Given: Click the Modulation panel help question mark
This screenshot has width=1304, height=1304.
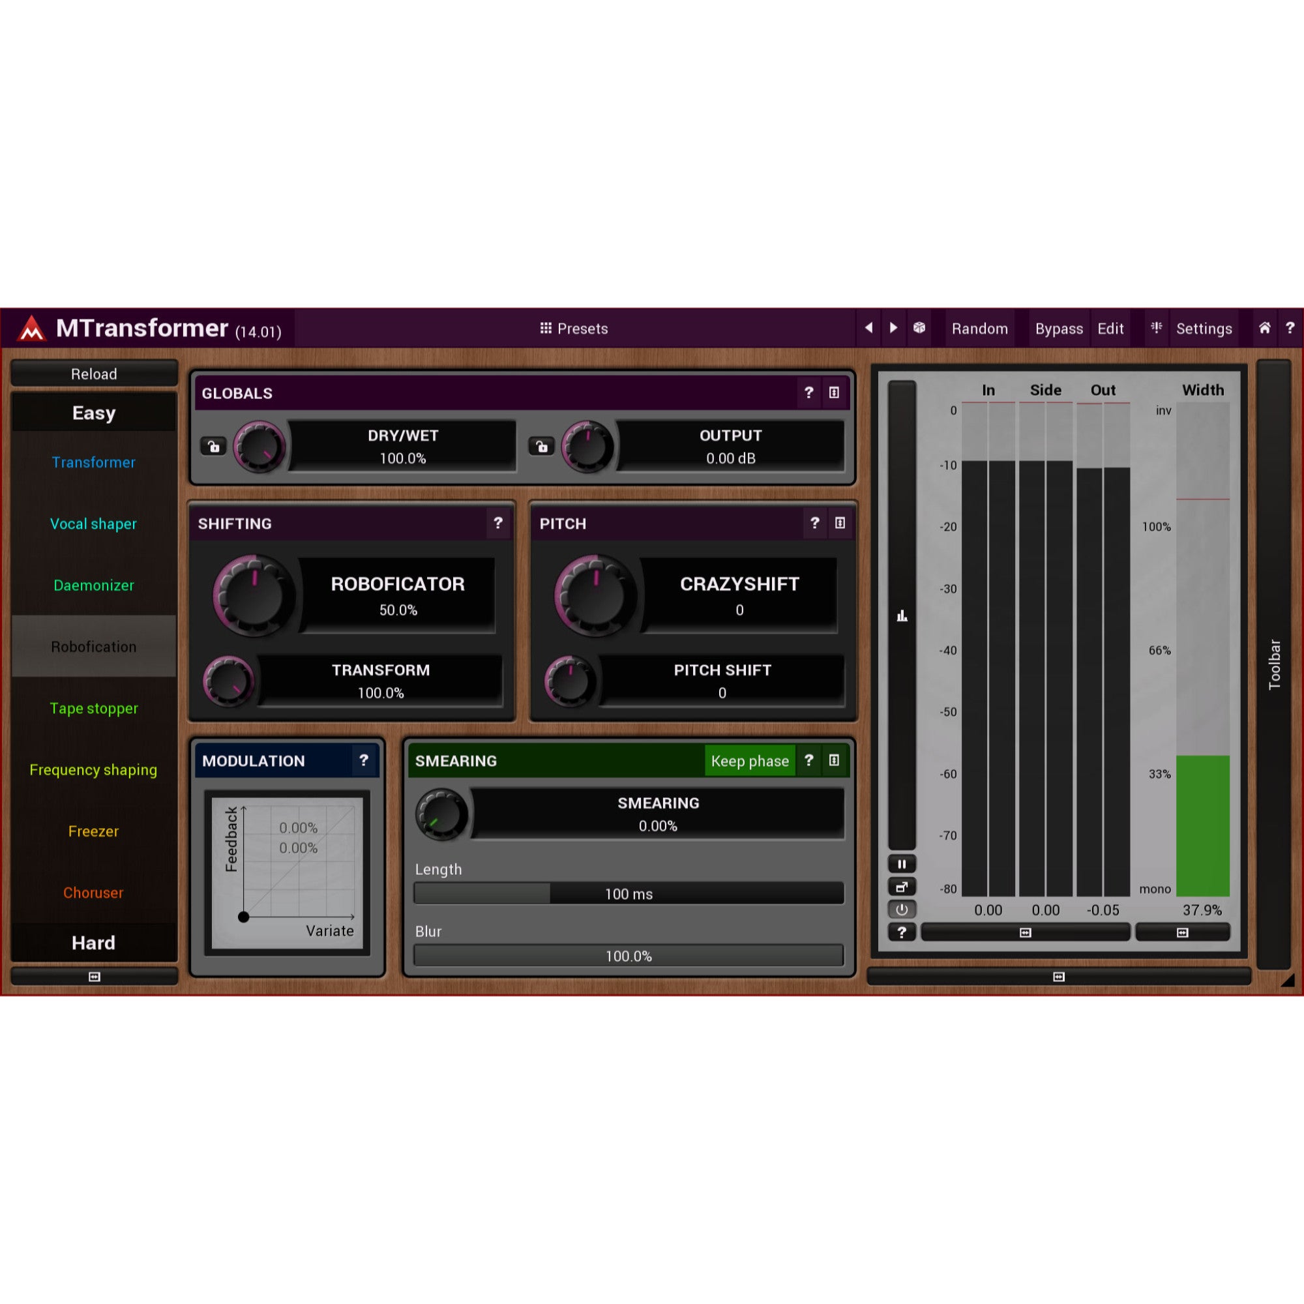Looking at the screenshot, I should click(364, 761).
